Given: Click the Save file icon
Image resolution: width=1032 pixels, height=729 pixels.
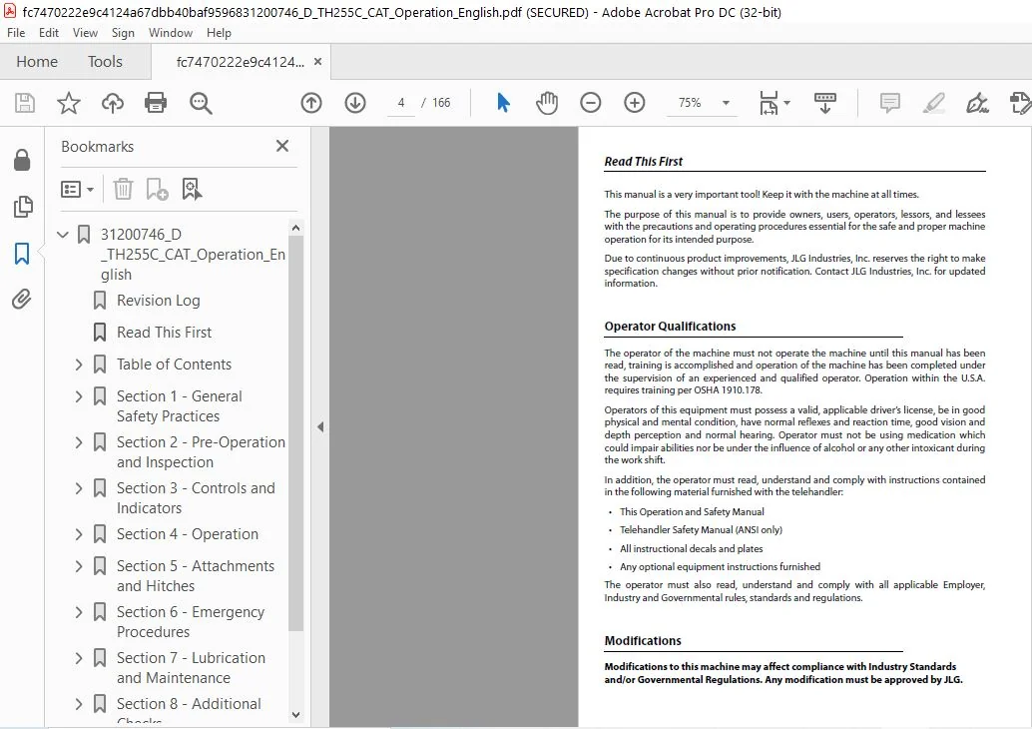Looking at the screenshot, I should coord(25,103).
